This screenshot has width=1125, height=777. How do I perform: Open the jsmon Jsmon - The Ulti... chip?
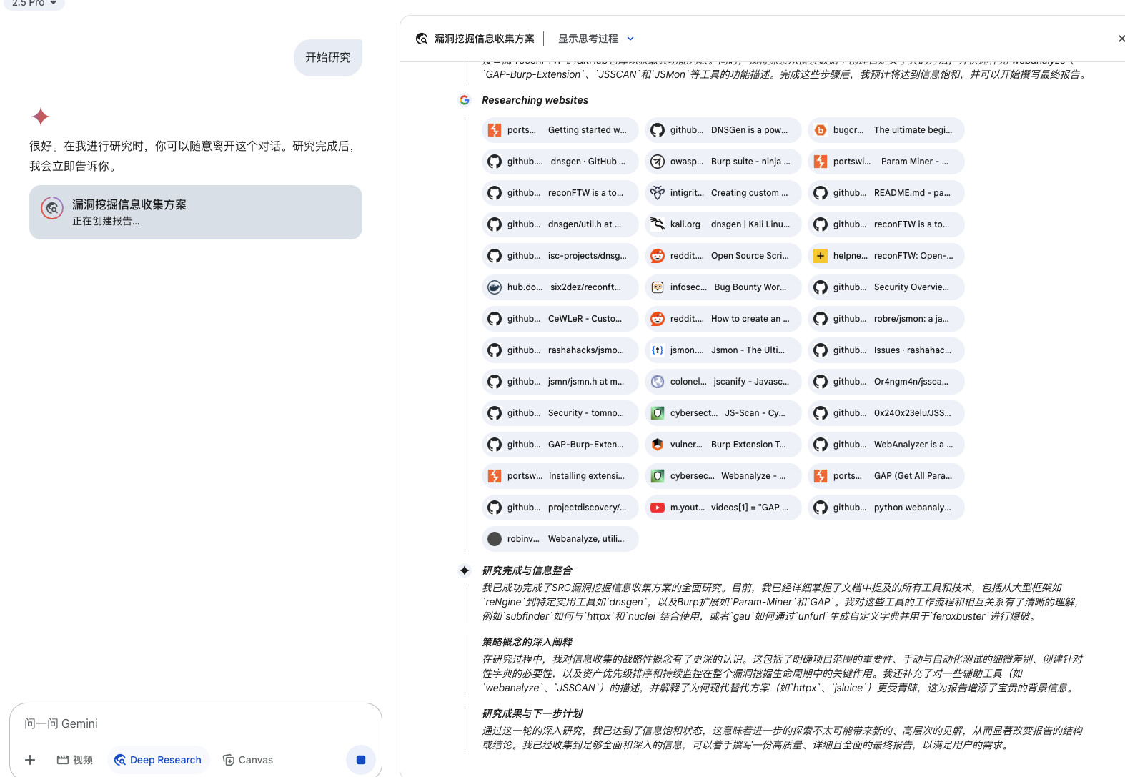coord(723,350)
